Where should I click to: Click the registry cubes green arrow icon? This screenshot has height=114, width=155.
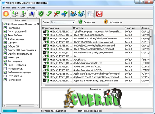[x=81, y=14]
